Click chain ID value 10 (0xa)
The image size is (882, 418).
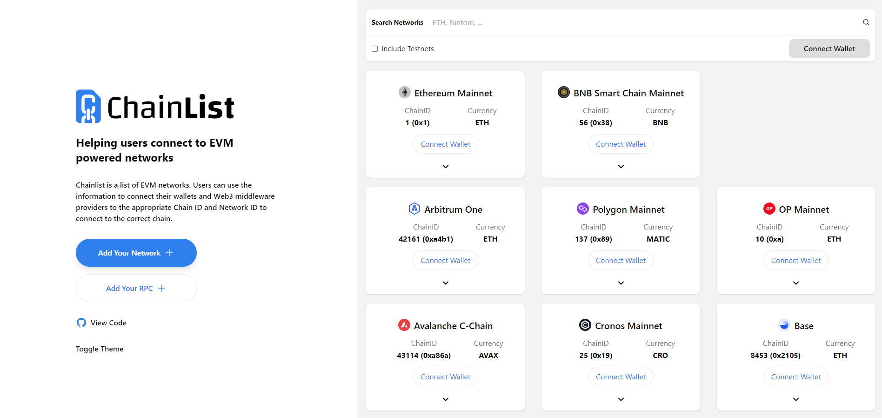point(769,239)
